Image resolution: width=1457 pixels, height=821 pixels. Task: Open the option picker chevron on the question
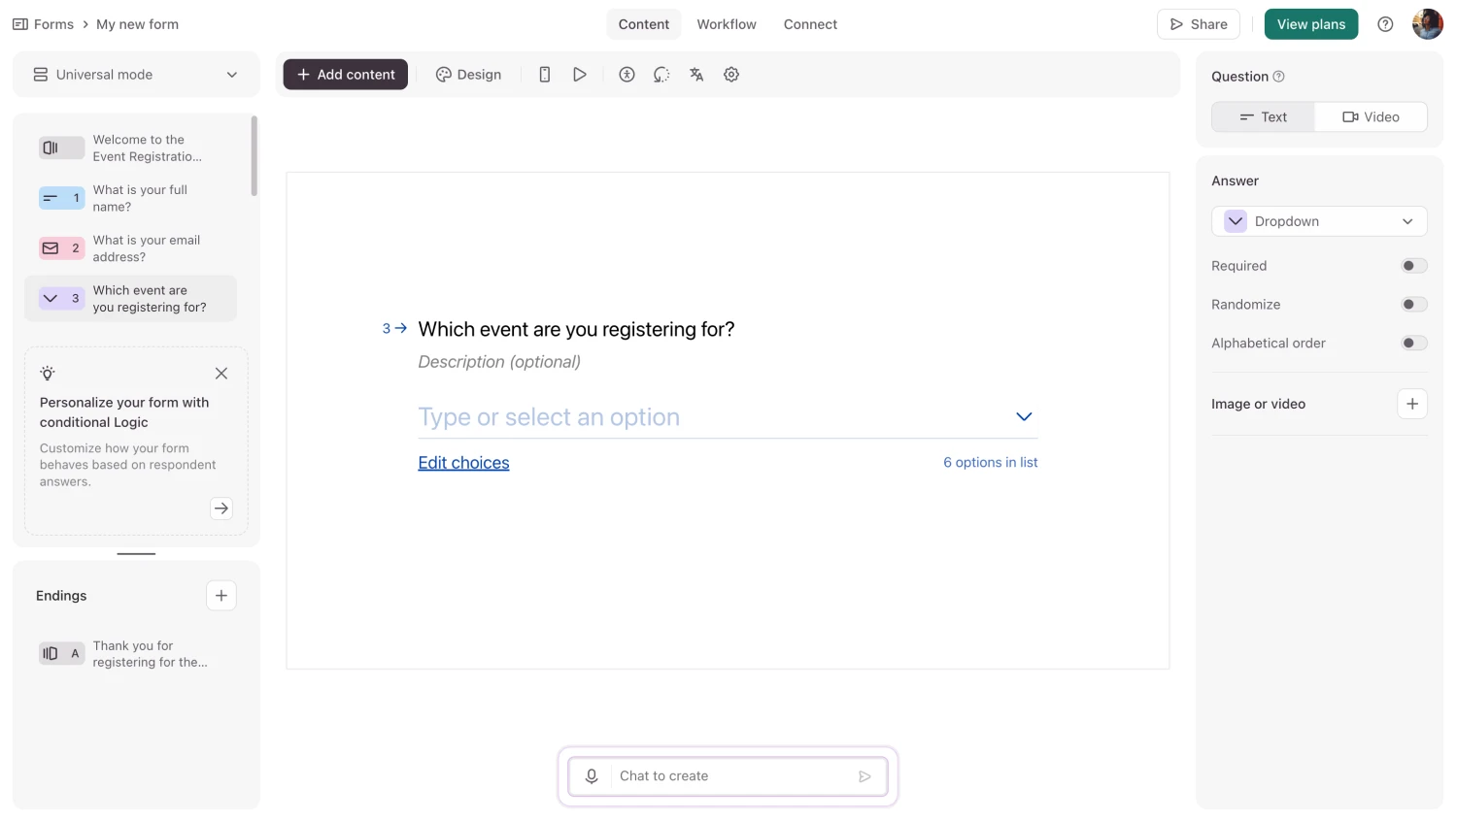tap(1023, 416)
